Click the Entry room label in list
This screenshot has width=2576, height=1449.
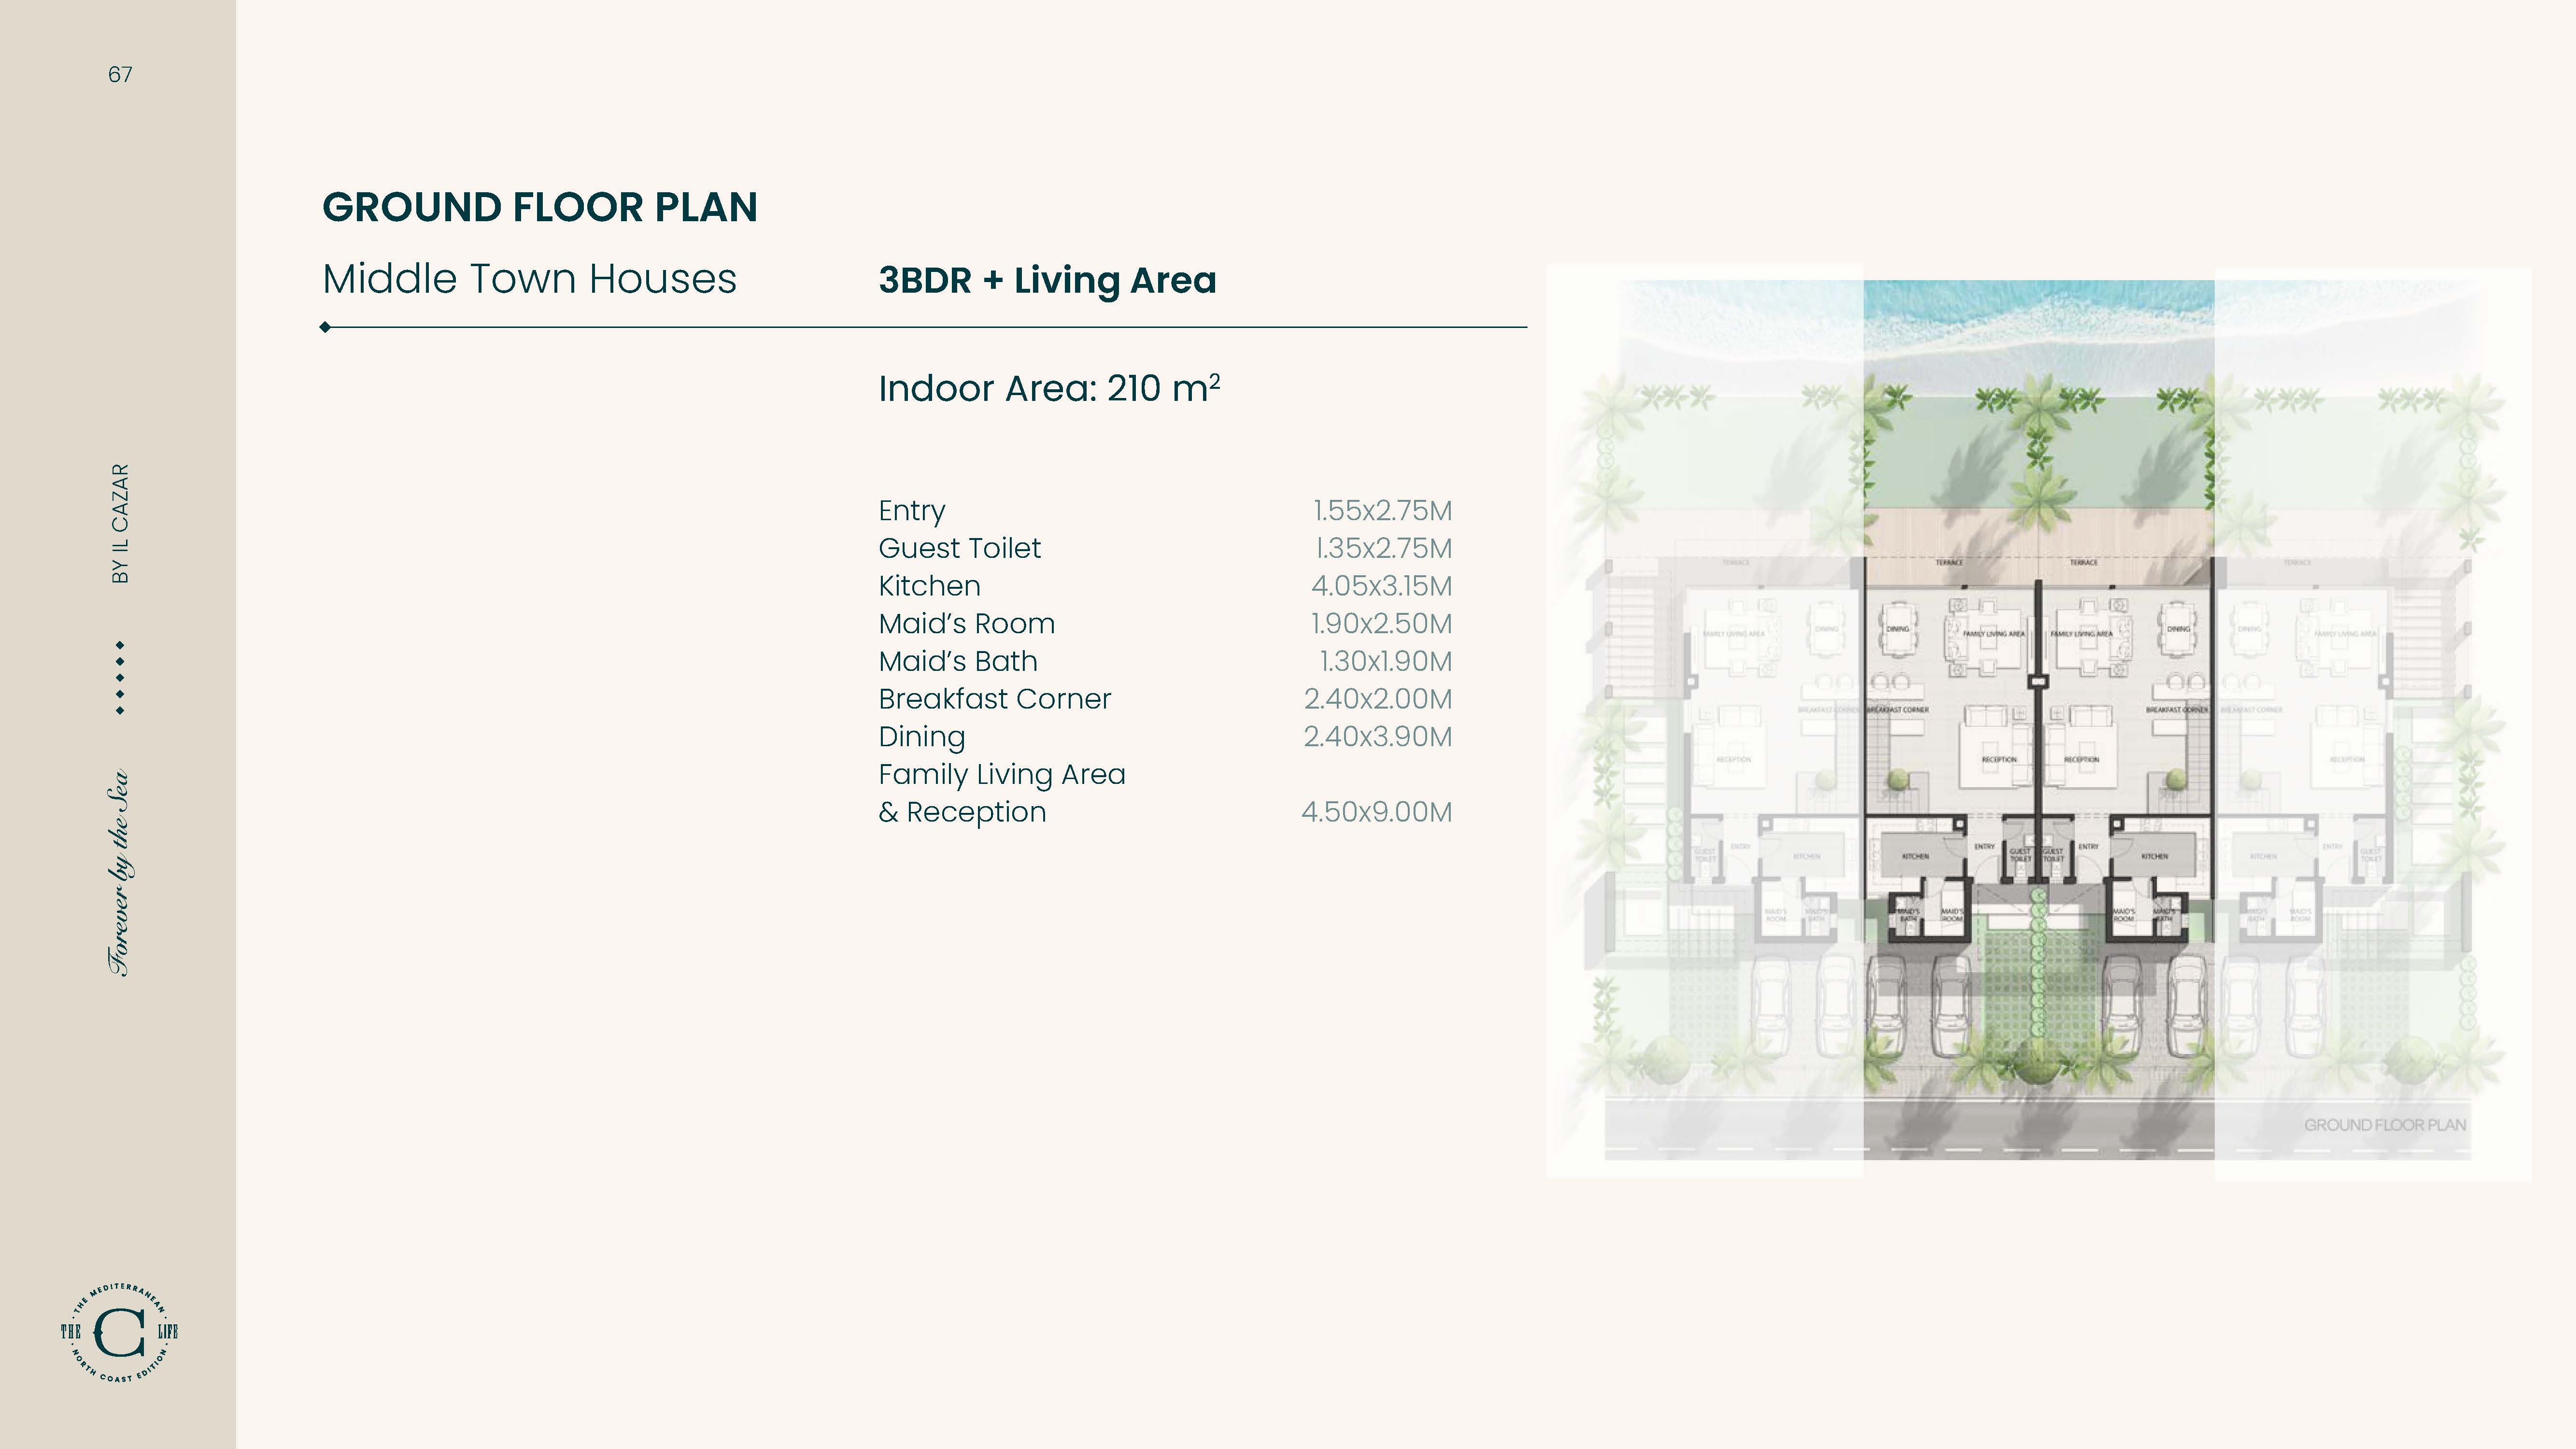point(911,511)
